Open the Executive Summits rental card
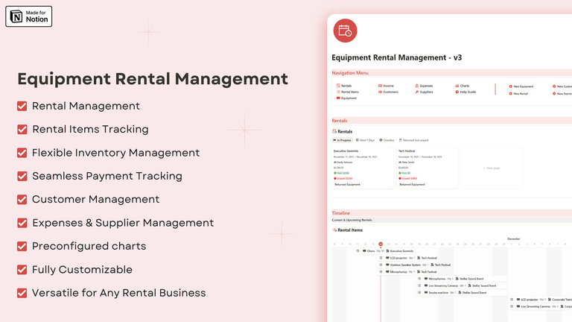Image resolution: width=572 pixels, height=322 pixels. pos(363,167)
